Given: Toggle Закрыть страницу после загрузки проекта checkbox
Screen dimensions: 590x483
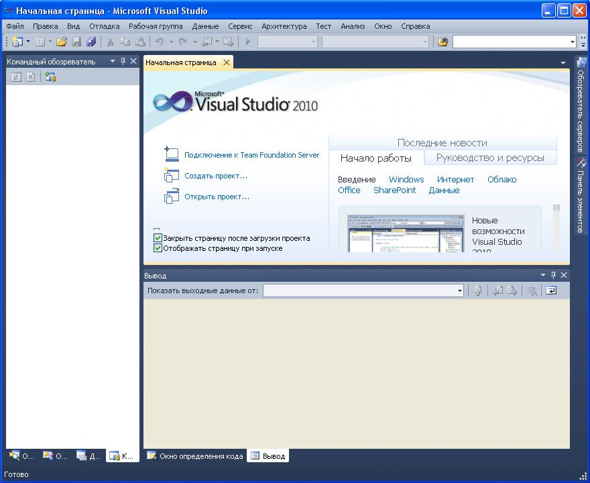Looking at the screenshot, I should (158, 238).
